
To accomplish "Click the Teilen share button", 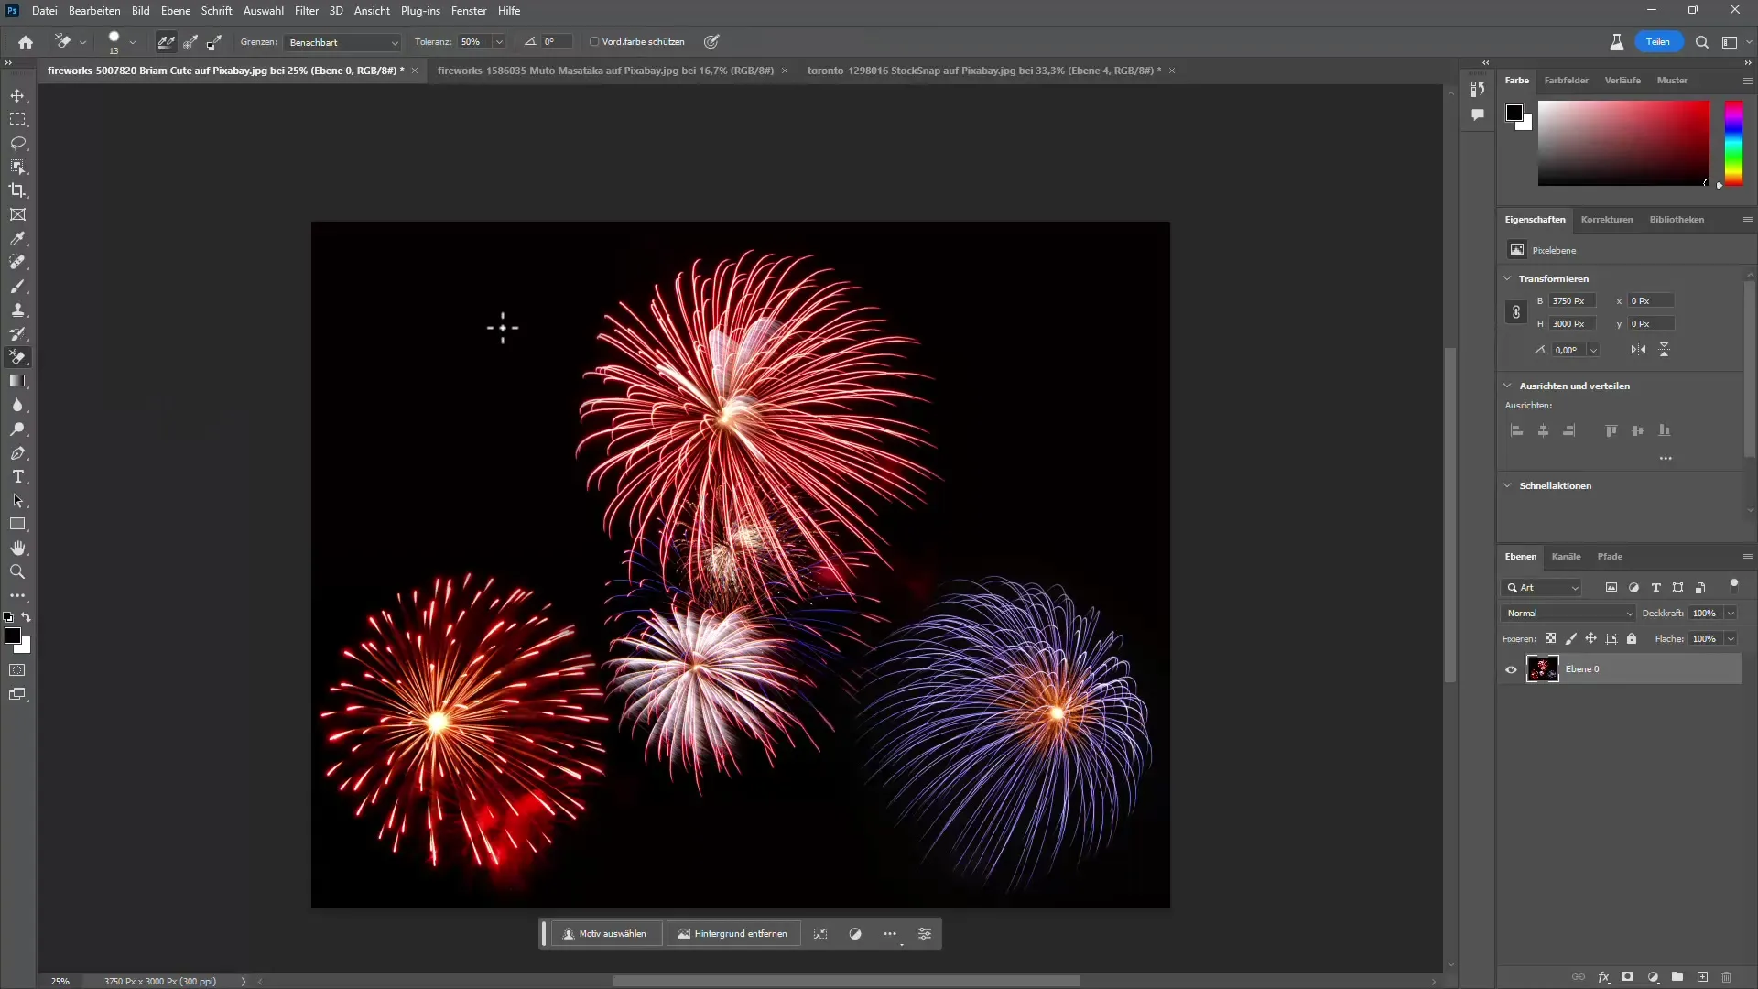I will click(1658, 41).
